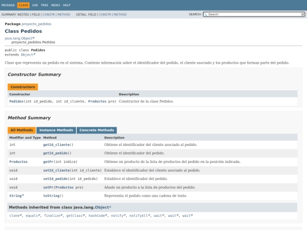This screenshot has width=307, height=230.
Task: Filter by Concrete Methods tab
Action: click(97, 130)
